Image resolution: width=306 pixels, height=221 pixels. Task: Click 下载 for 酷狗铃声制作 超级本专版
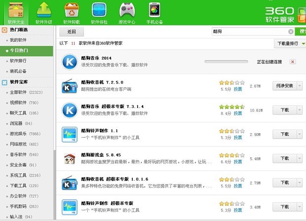[285, 207]
